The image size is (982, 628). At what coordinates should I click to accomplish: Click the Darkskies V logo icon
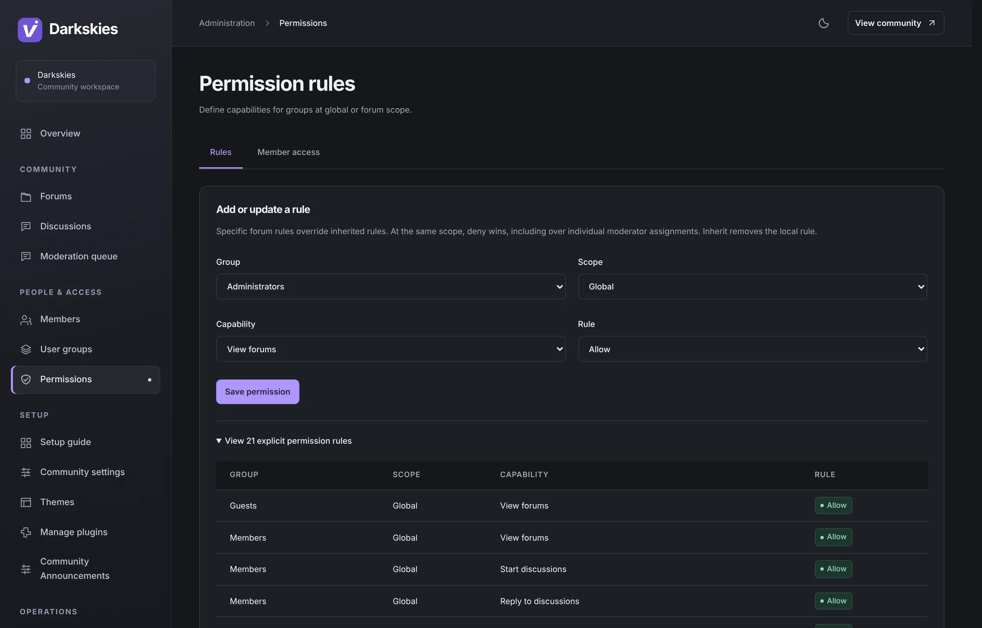coord(30,30)
